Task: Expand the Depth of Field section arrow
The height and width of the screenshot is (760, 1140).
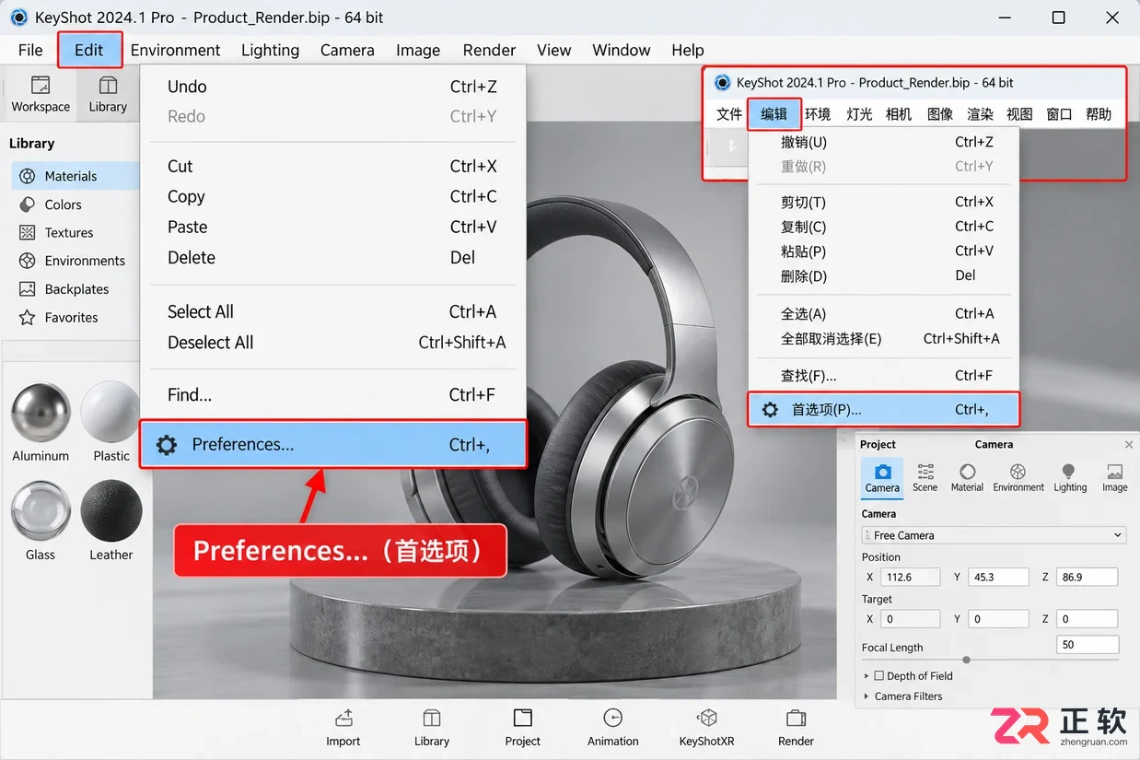Action: 867,675
